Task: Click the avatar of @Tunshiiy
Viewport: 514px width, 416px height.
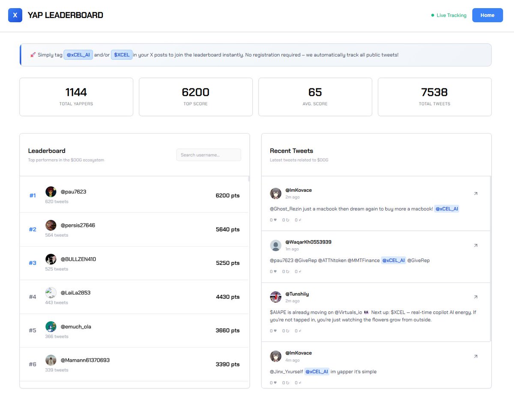Action: point(275,297)
